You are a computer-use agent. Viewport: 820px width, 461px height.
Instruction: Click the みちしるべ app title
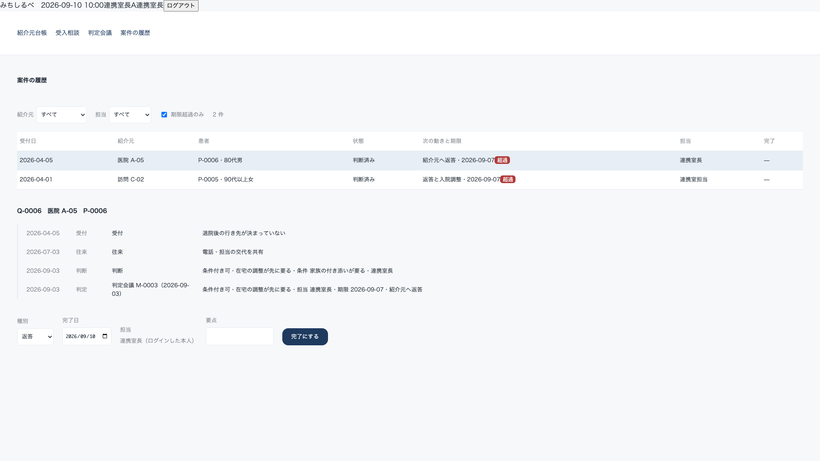coord(17,5)
